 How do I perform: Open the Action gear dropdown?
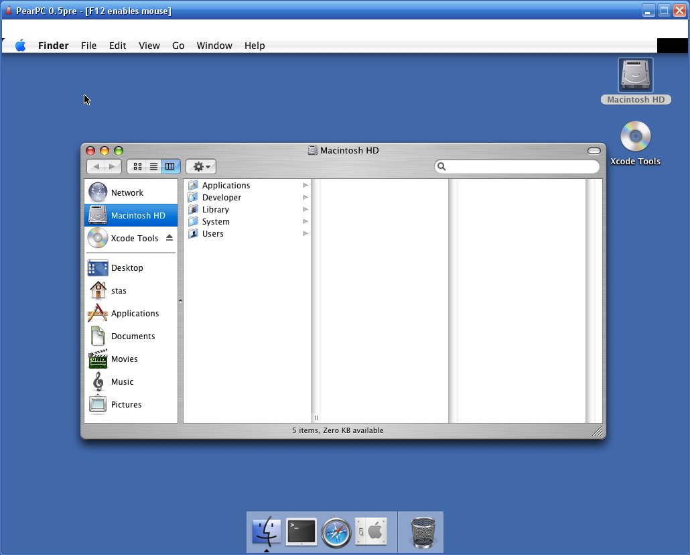point(201,166)
